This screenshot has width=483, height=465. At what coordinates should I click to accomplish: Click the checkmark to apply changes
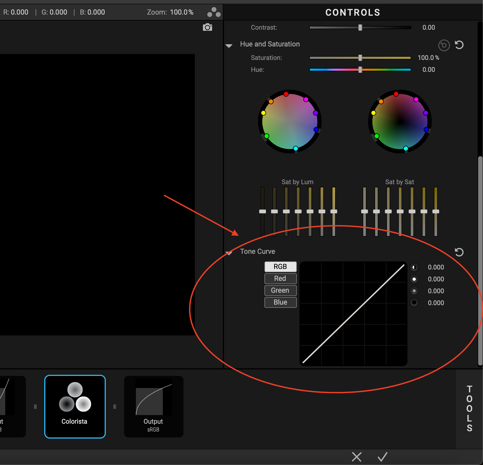[x=382, y=457]
